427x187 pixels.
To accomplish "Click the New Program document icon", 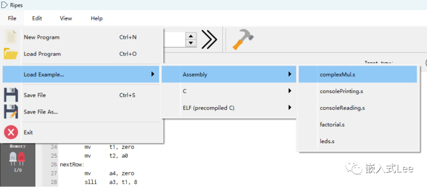I will click(11, 37).
